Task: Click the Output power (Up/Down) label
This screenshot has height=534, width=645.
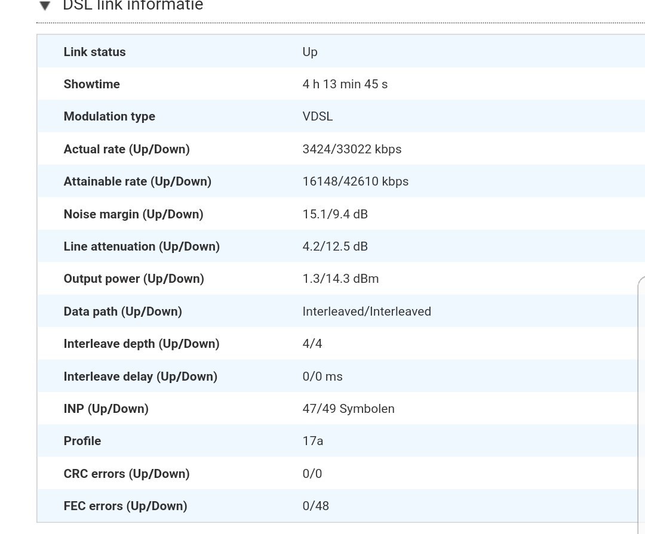Action: [x=134, y=279]
